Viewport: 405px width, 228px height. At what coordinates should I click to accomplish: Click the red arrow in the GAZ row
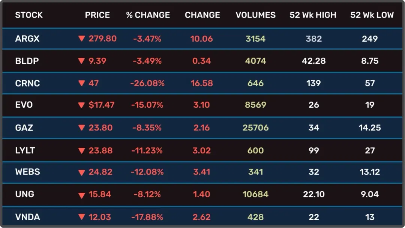pyautogui.click(x=81, y=128)
